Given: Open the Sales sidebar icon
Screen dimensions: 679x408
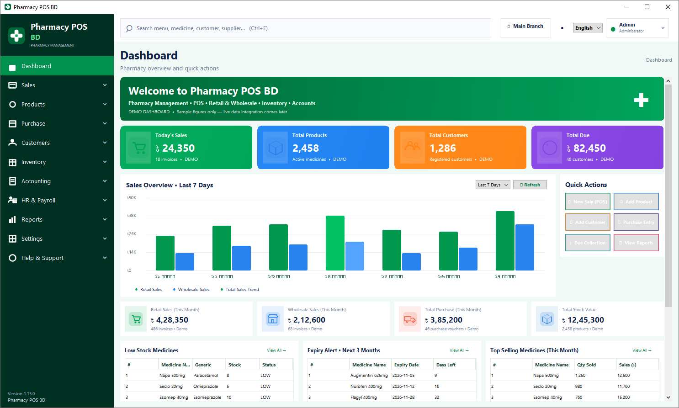Looking at the screenshot, I should point(12,85).
